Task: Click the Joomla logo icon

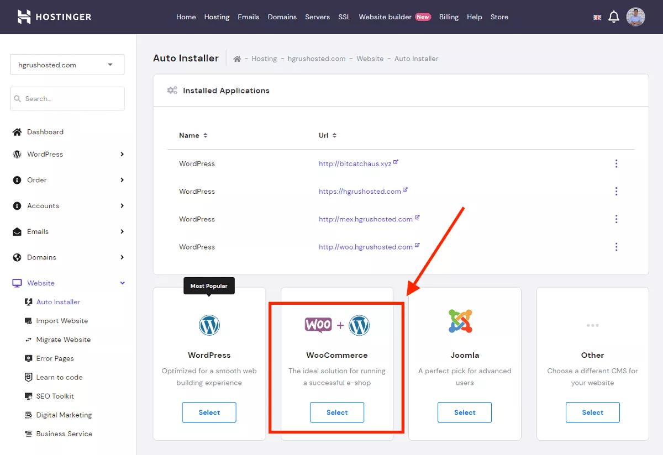Action: 460,321
